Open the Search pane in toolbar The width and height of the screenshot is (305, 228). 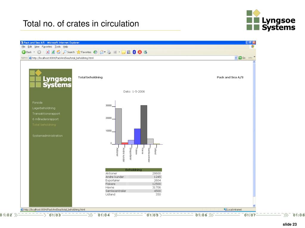tap(69, 52)
